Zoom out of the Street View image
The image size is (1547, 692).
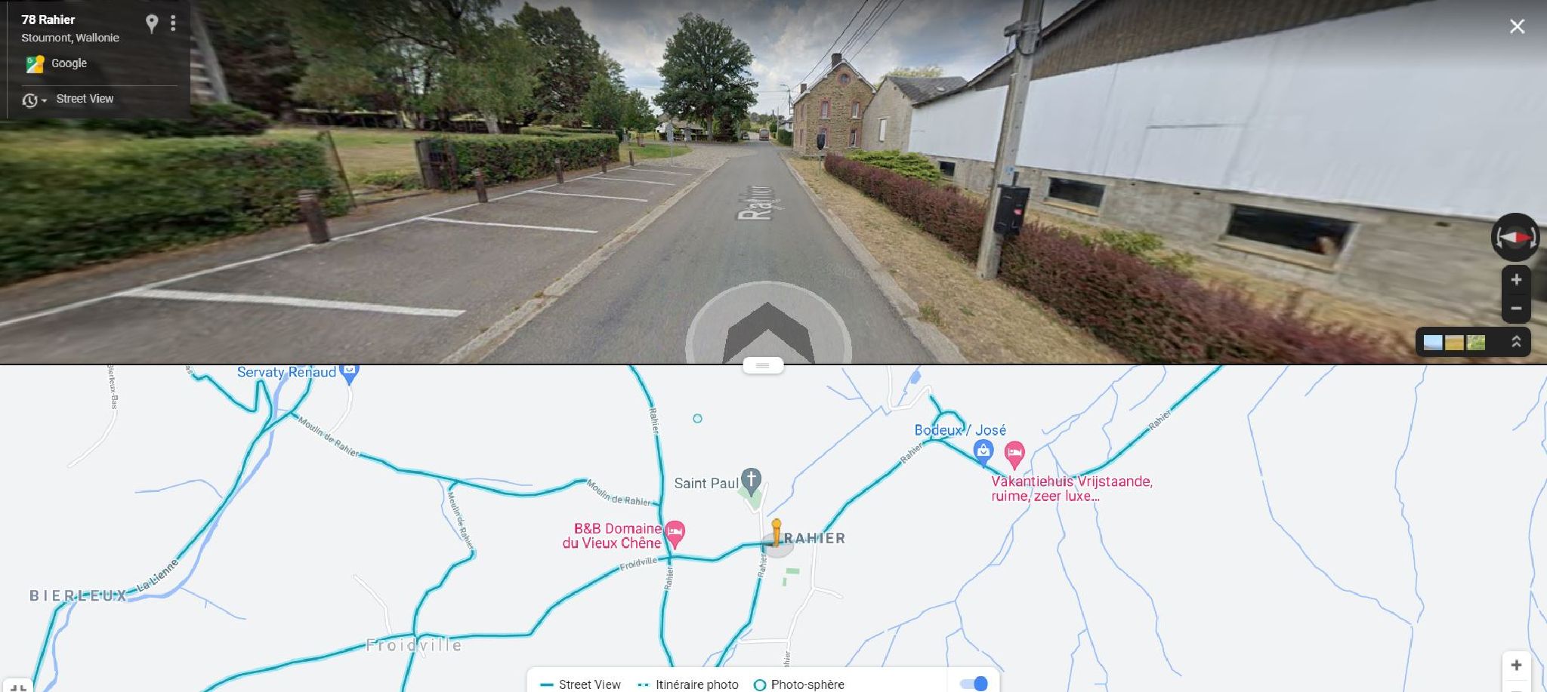[1516, 308]
